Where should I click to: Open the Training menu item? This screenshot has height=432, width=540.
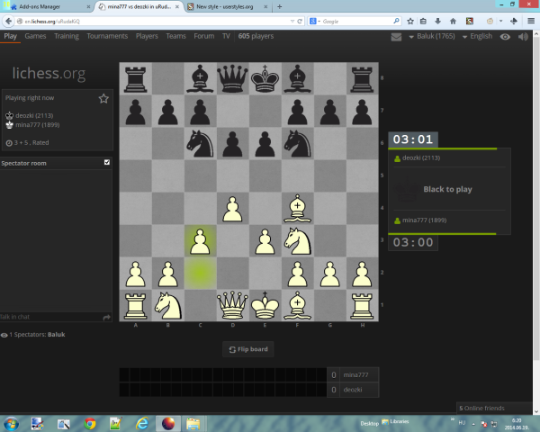point(67,36)
